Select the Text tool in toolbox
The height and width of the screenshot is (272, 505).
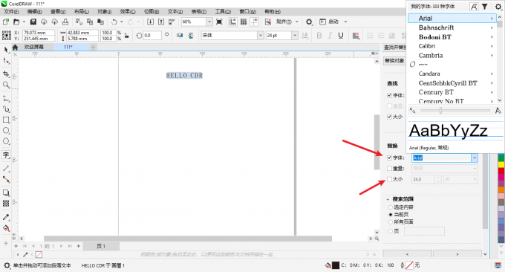click(x=6, y=155)
